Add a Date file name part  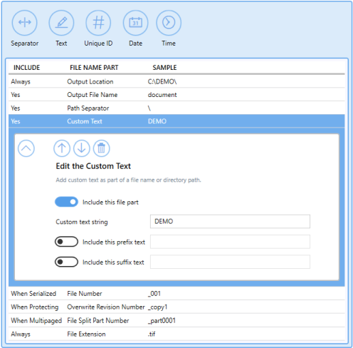pyautogui.click(x=135, y=23)
